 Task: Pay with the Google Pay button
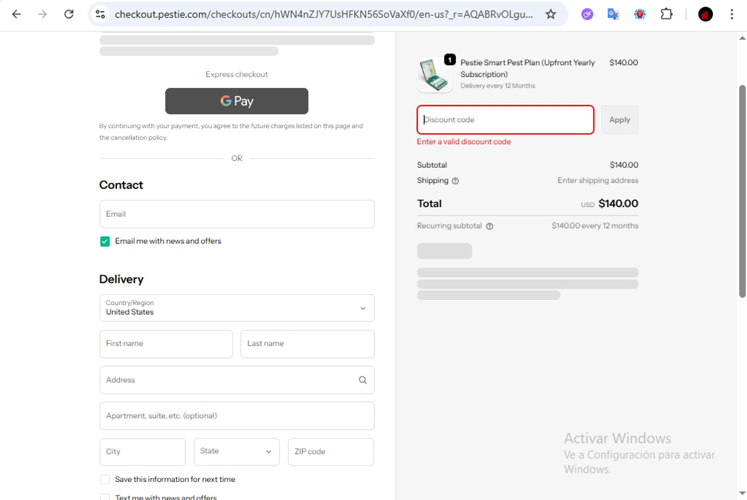click(237, 101)
